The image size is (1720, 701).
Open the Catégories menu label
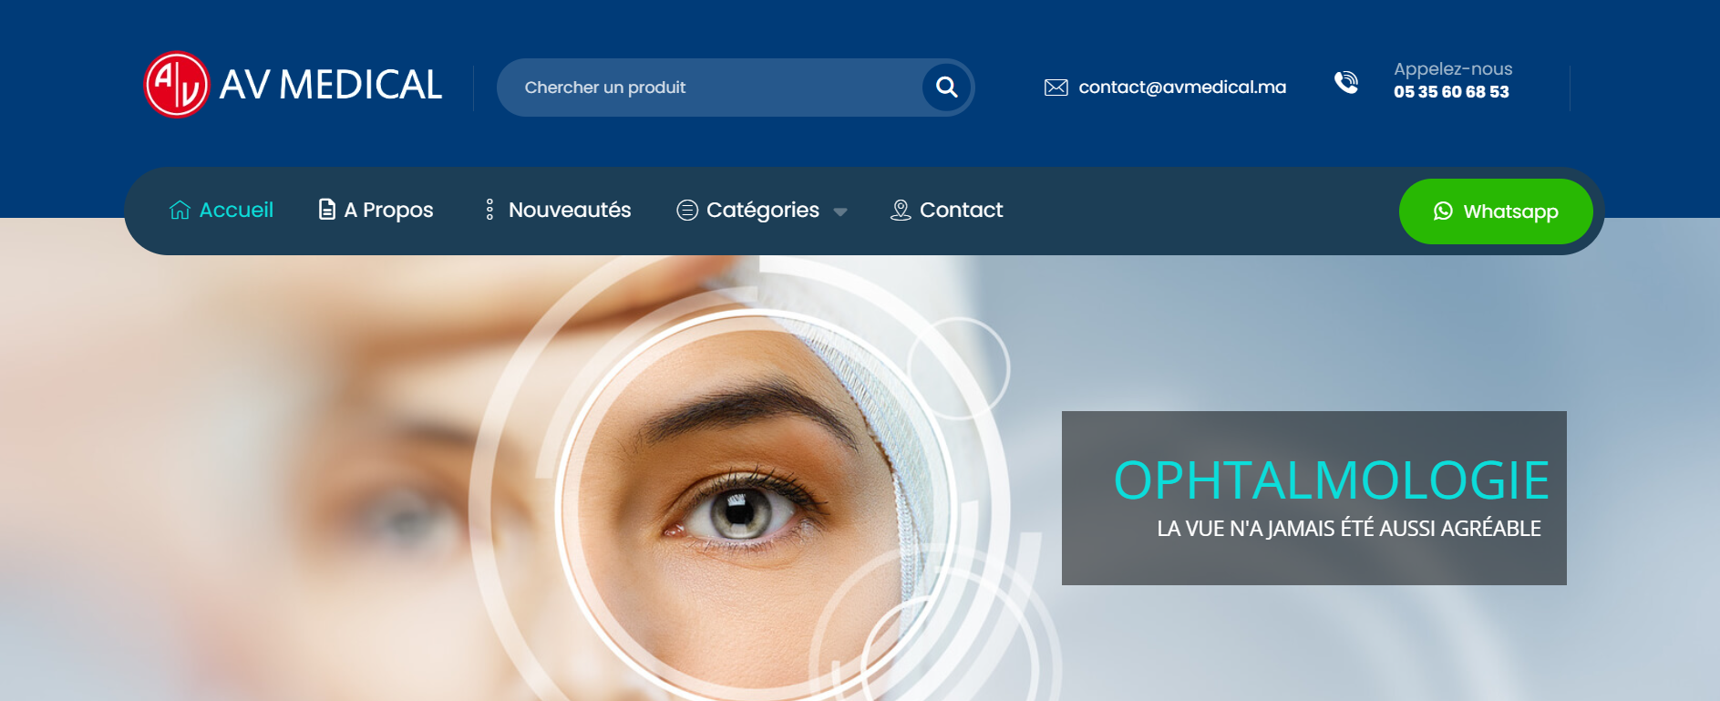point(763,211)
